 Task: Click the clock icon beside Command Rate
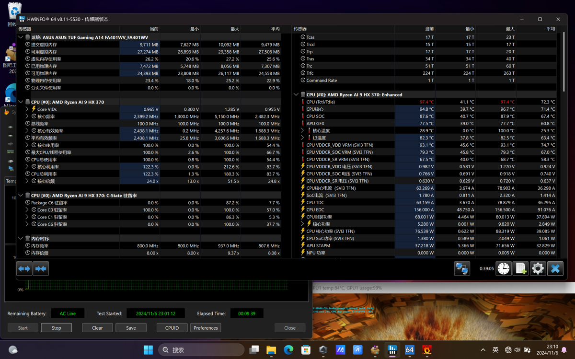coord(303,81)
